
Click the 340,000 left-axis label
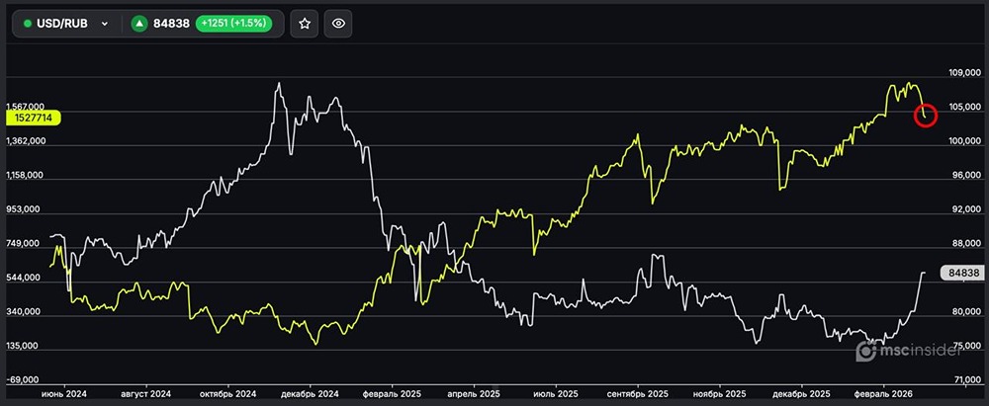(x=24, y=312)
